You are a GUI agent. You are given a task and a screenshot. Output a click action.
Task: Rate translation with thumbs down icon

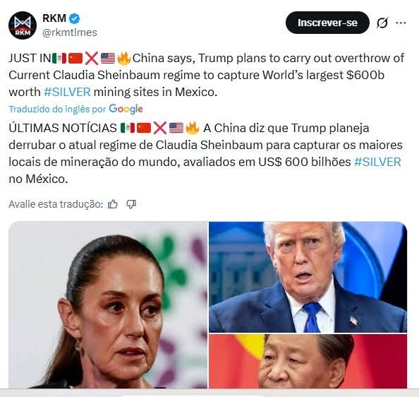coord(131,204)
